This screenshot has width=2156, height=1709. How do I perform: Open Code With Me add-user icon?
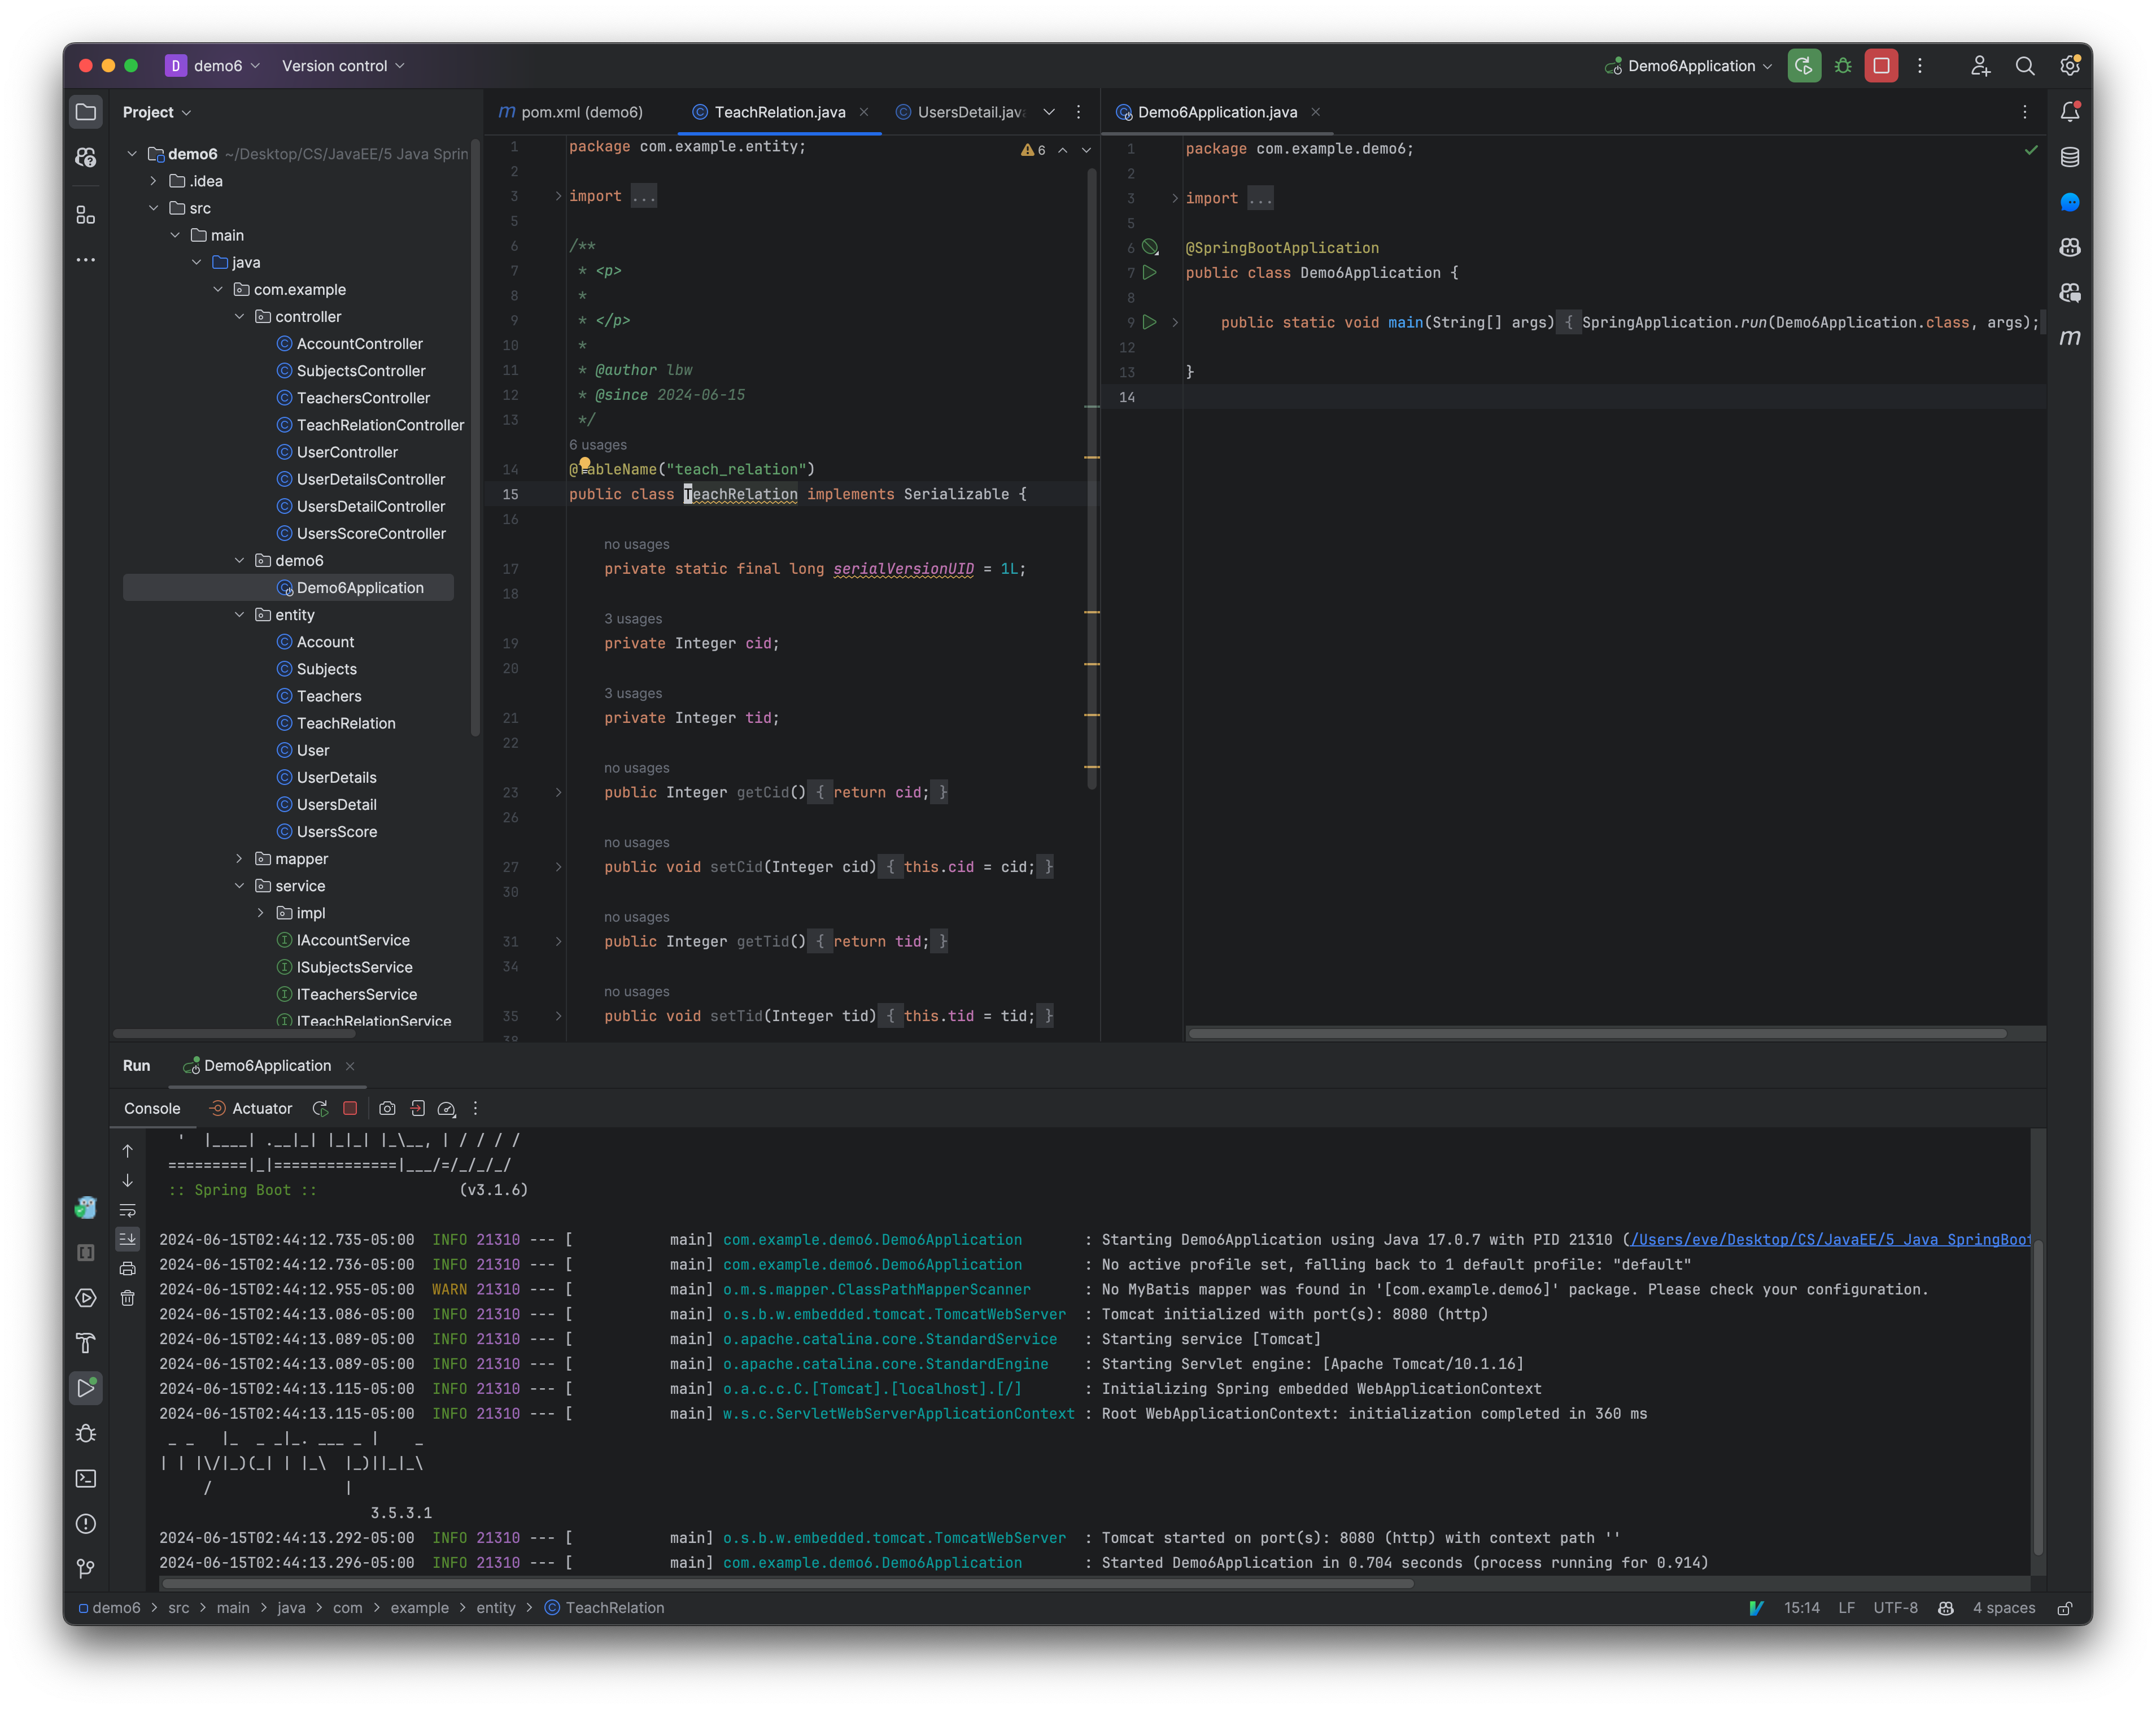[x=1980, y=66]
